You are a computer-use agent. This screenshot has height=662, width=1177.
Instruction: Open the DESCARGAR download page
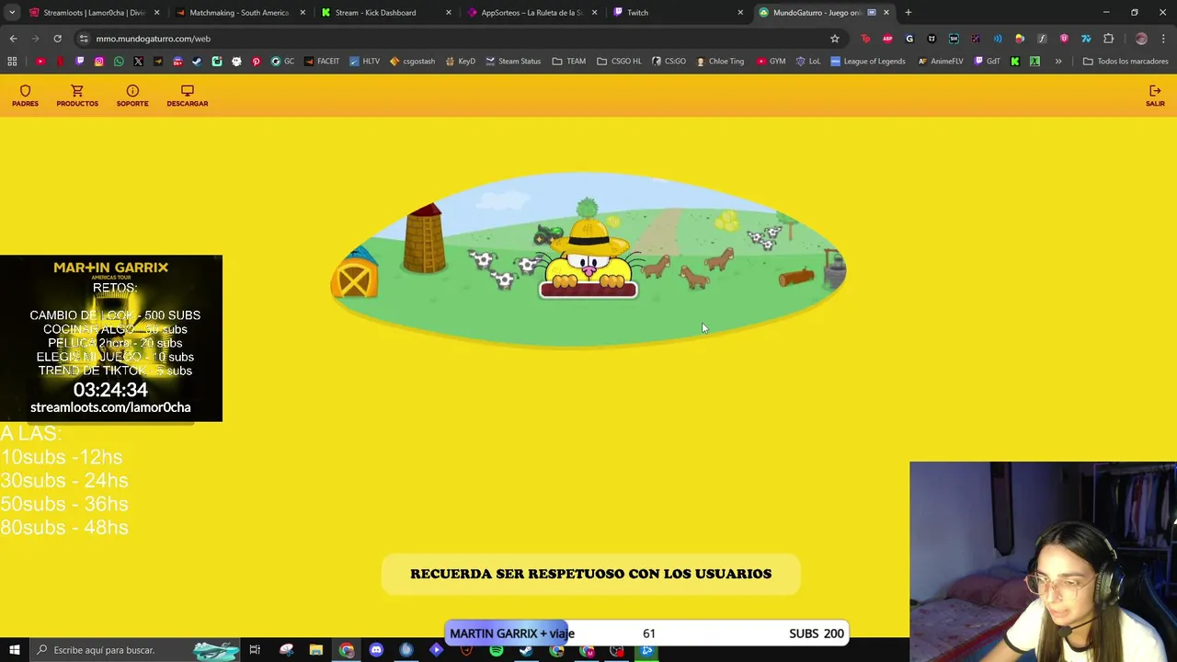(x=188, y=96)
